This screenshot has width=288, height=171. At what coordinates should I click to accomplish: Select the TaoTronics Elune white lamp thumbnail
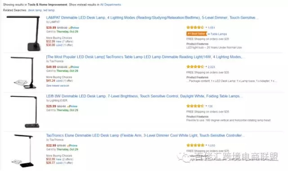point(23,151)
